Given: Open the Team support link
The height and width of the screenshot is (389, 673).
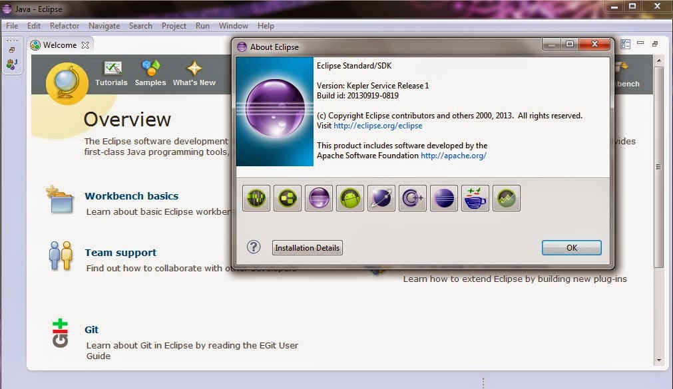Looking at the screenshot, I should click(x=120, y=253).
